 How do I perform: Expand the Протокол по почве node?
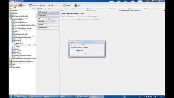[x=11, y=27]
